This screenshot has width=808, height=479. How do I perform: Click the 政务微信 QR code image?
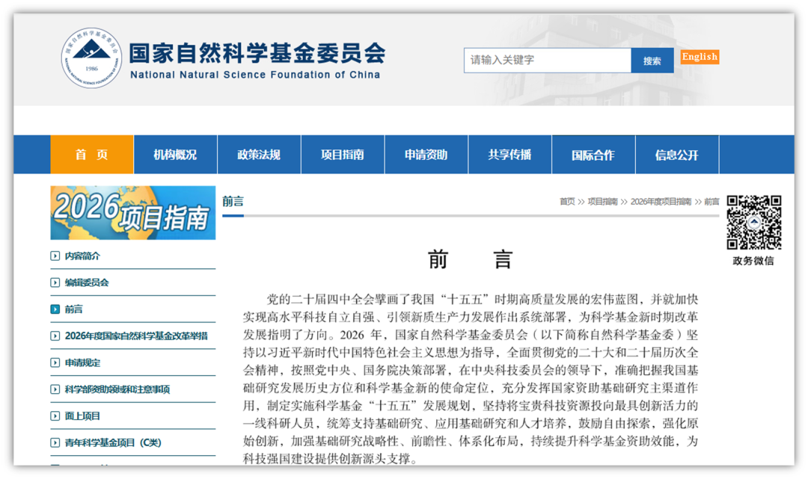point(756,221)
